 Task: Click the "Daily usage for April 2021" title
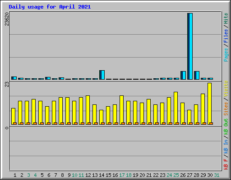(x=50, y=7)
